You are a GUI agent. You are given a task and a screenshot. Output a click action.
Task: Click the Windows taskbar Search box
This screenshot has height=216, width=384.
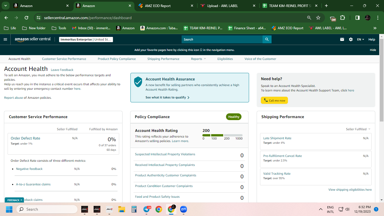coord(47,209)
